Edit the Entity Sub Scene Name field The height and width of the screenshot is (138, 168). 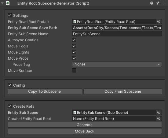[117, 34]
